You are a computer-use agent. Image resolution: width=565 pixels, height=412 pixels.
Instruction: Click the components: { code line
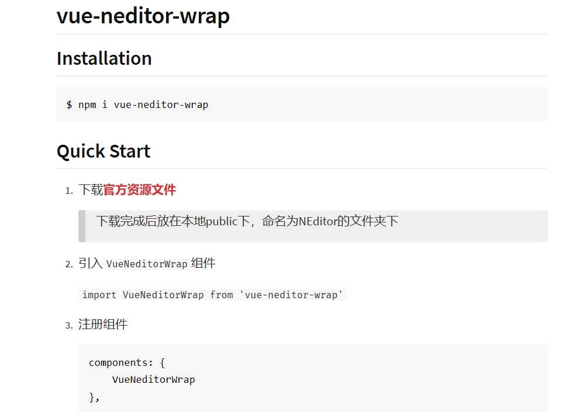pos(127,362)
